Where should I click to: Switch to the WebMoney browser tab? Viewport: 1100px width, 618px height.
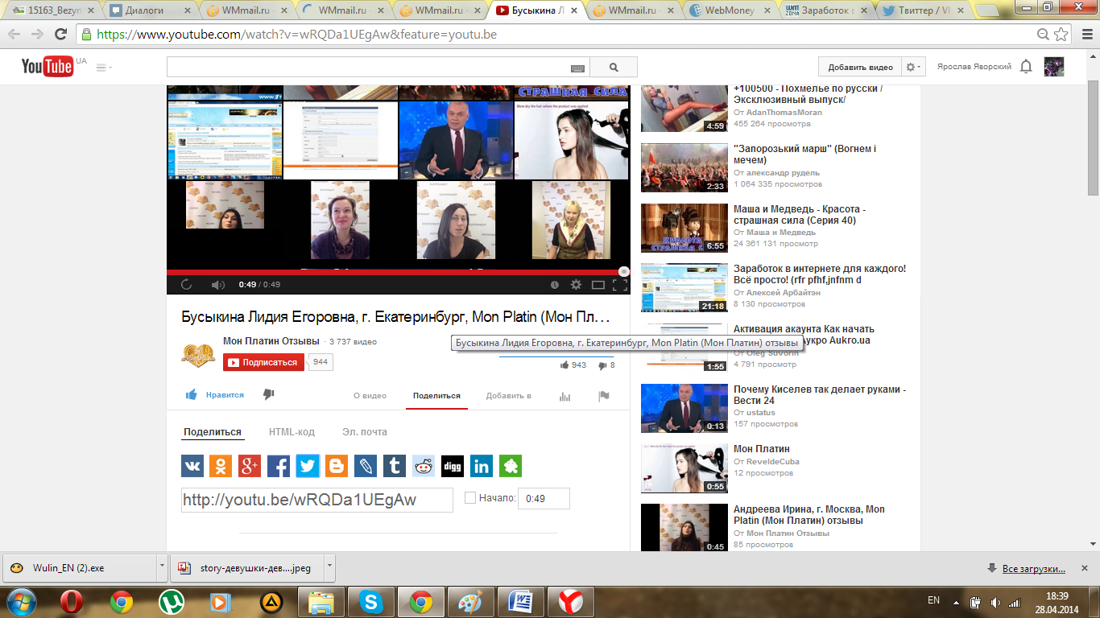tap(731, 11)
